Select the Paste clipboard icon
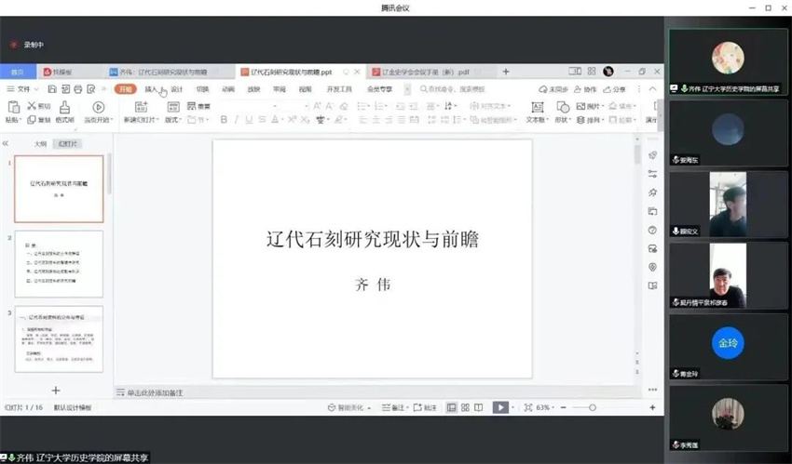 (13, 107)
